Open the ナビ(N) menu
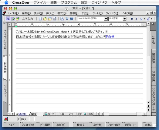Screen dimensions: 159x130 86,13
